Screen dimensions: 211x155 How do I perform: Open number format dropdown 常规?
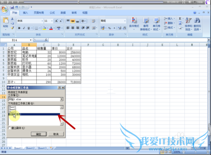pos(125,21)
